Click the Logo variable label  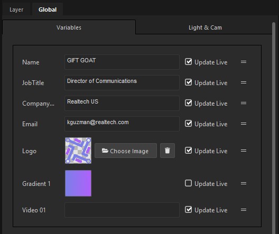pyautogui.click(x=29, y=151)
